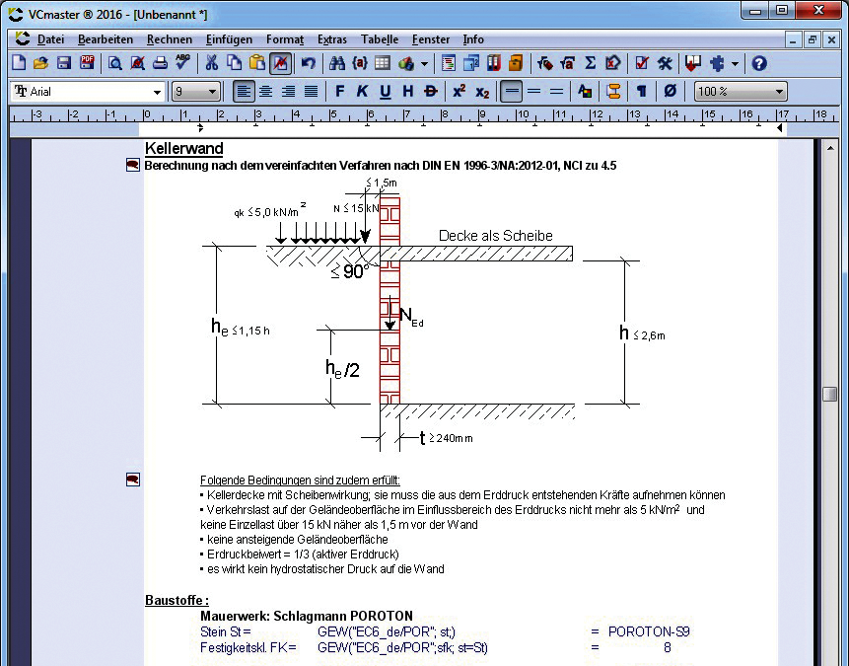Insert a table using the grid icon

383,63
